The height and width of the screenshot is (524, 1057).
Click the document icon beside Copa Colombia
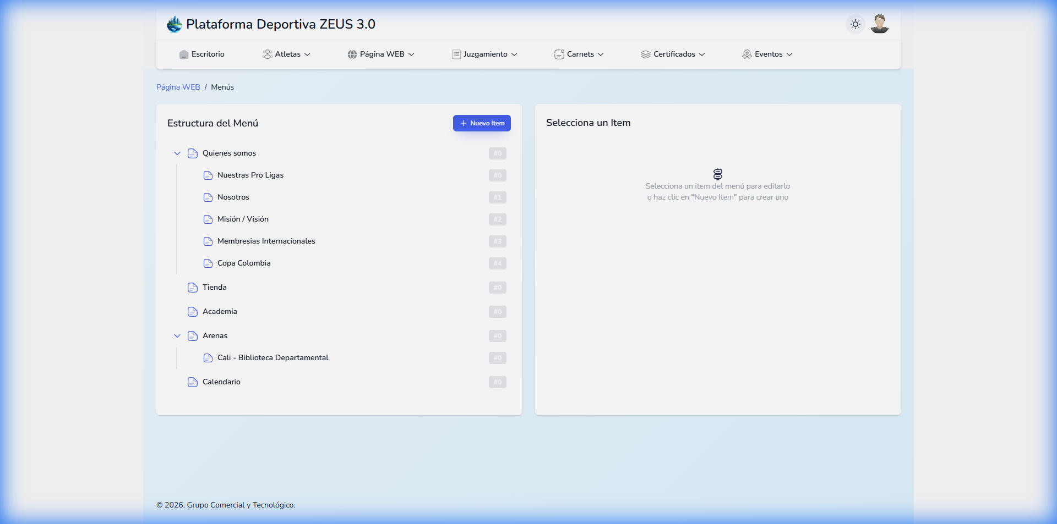click(208, 263)
